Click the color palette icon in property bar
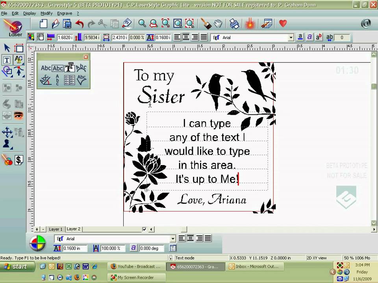 click(31, 37)
